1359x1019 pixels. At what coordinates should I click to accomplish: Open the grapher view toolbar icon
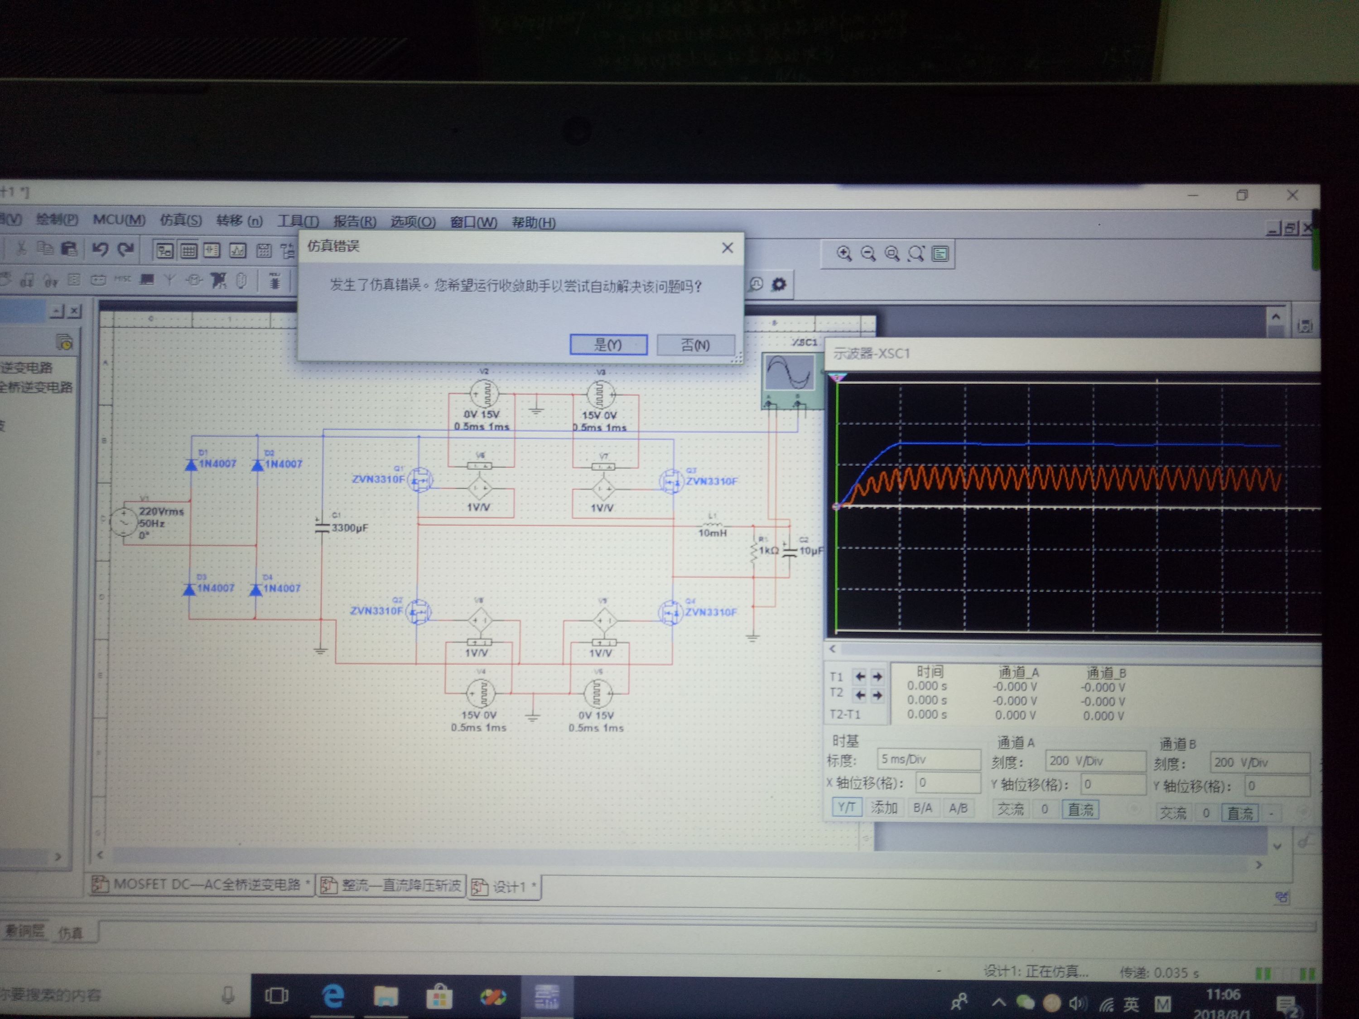[x=238, y=250]
